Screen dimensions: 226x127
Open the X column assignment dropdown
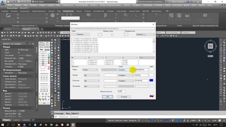click(x=96, y=58)
